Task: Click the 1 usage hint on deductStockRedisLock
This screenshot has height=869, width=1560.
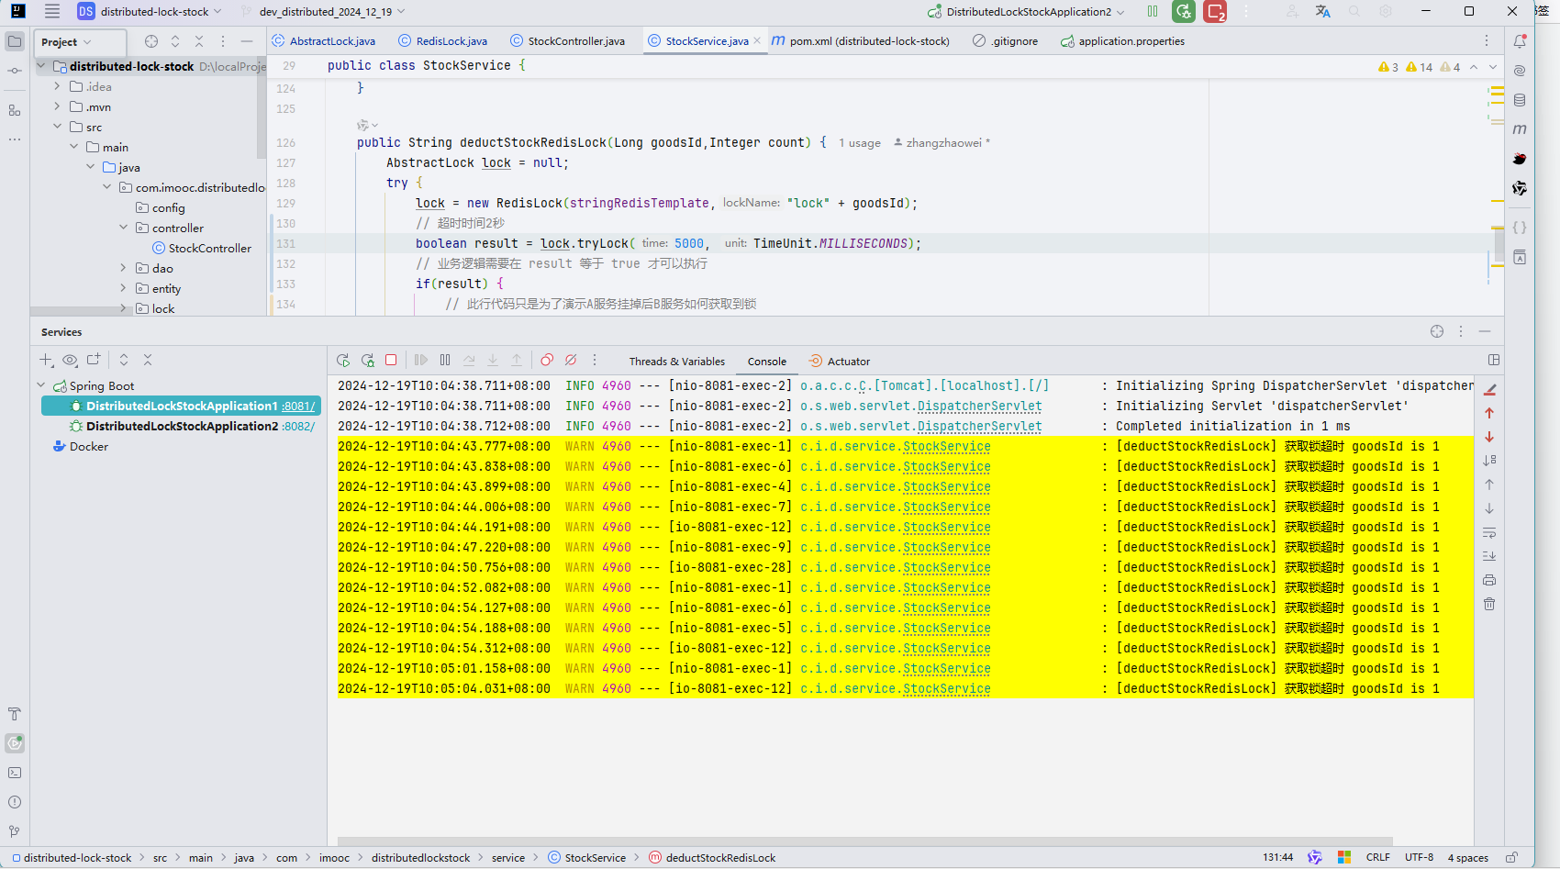Action: [x=860, y=143]
